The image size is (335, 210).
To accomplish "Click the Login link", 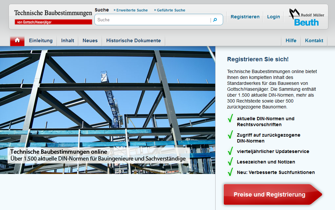I will pyautogui.click(x=273, y=17).
